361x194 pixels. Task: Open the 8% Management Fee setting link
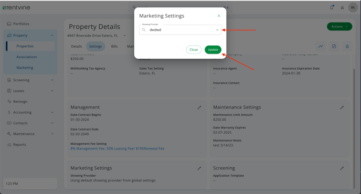coord(118,149)
